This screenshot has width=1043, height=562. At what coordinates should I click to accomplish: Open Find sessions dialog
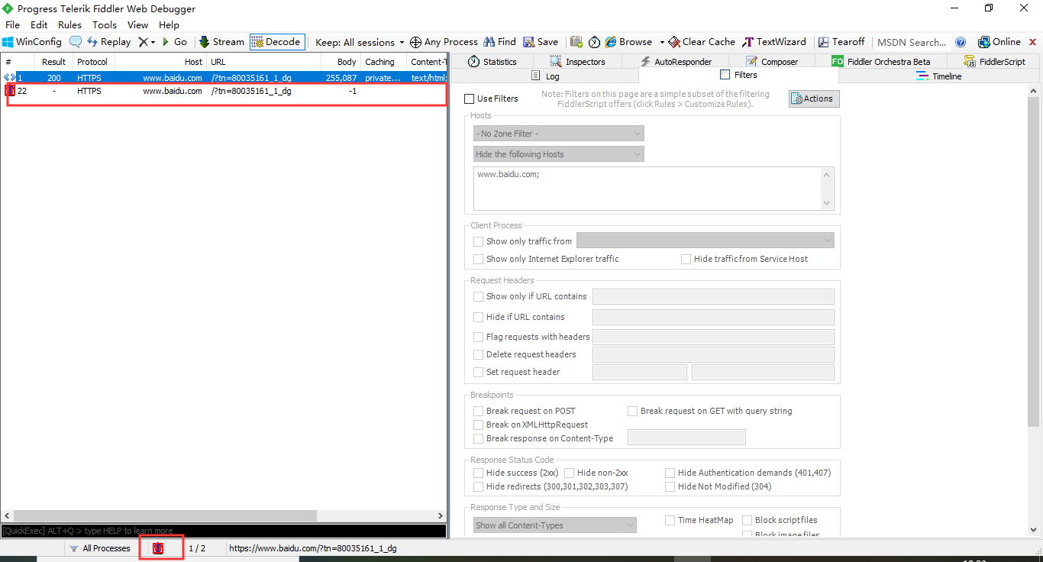click(x=500, y=42)
